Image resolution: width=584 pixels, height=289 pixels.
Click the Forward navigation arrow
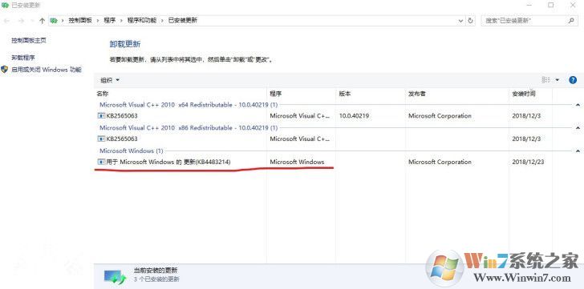tap(21, 21)
